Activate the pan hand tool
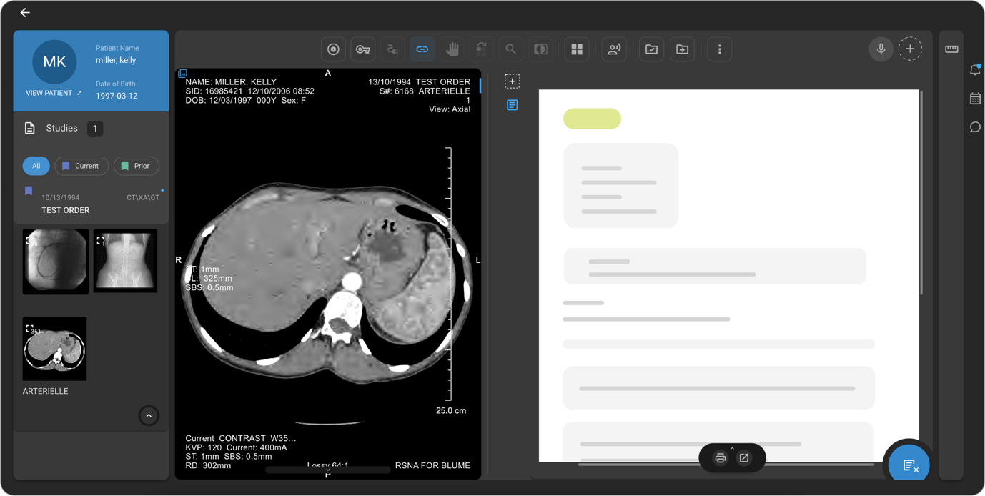This screenshot has height=496, width=985. pyautogui.click(x=452, y=49)
